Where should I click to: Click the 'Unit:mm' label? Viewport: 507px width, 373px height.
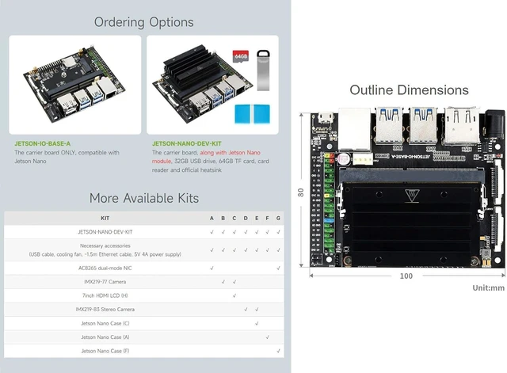[x=489, y=287]
